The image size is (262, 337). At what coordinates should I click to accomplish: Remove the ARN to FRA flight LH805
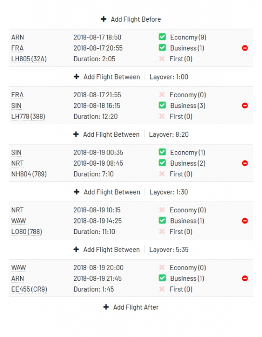click(245, 48)
